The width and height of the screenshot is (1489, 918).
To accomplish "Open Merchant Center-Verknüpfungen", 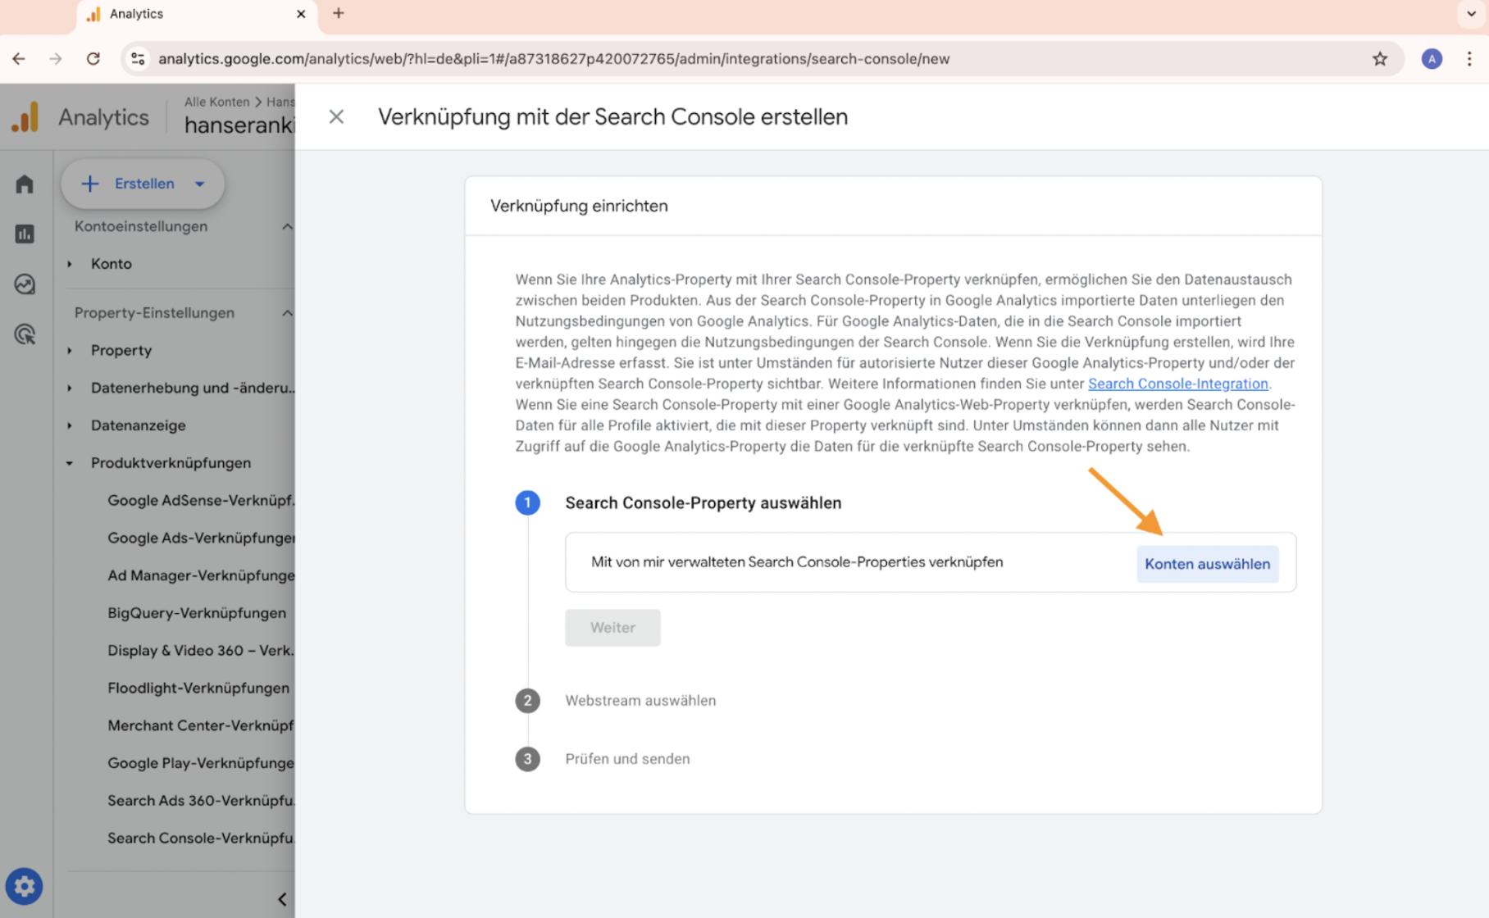I will [x=200, y=725].
